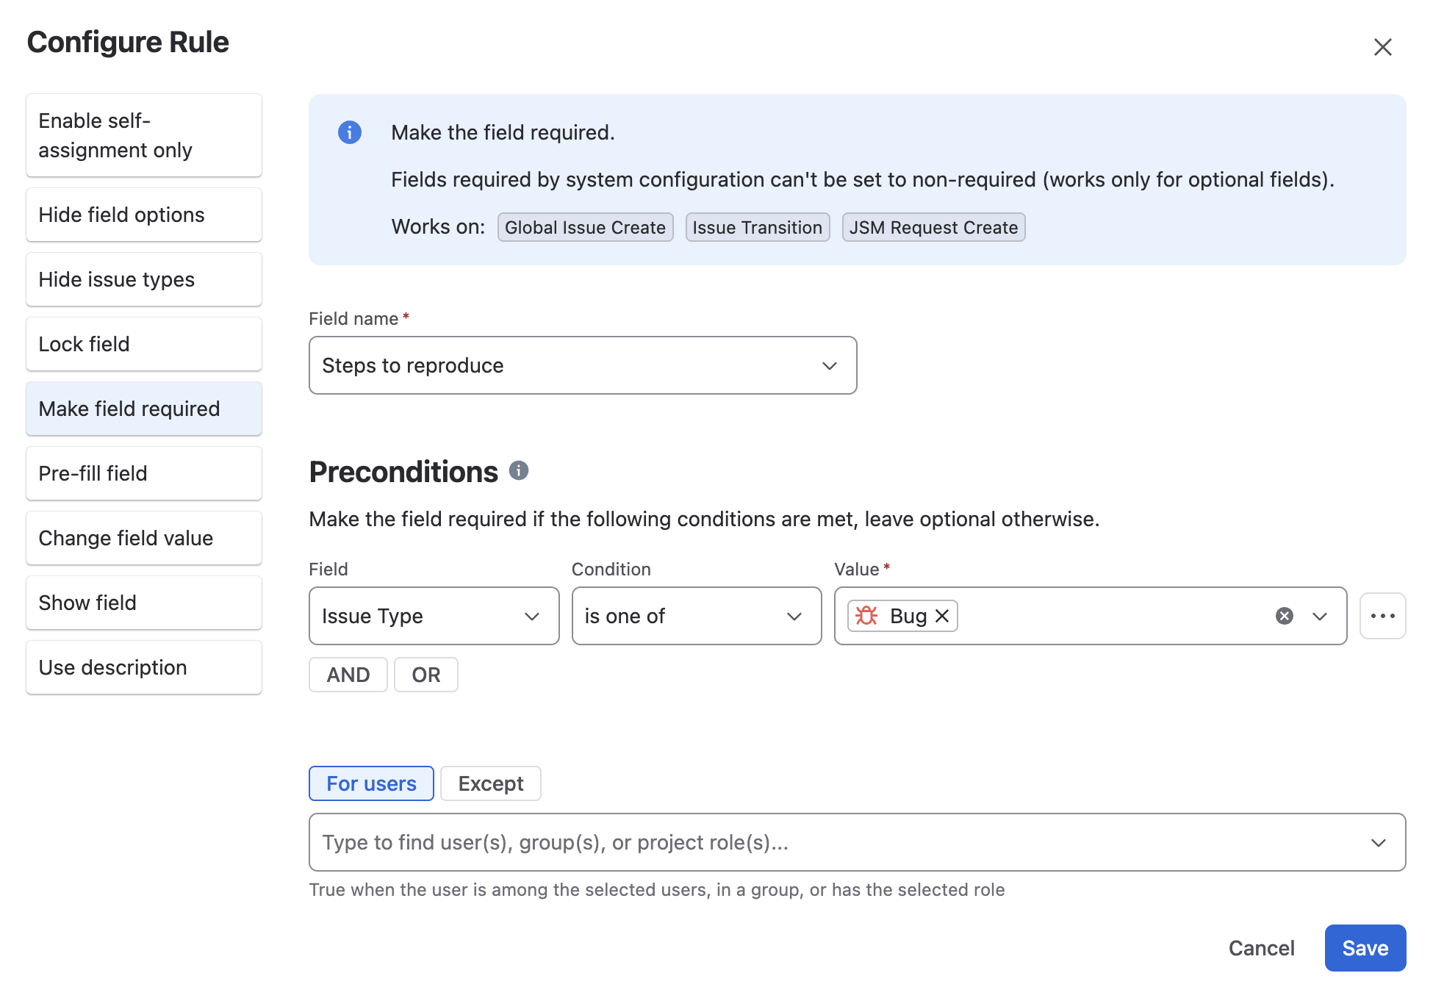Add an OR condition

tap(426, 675)
